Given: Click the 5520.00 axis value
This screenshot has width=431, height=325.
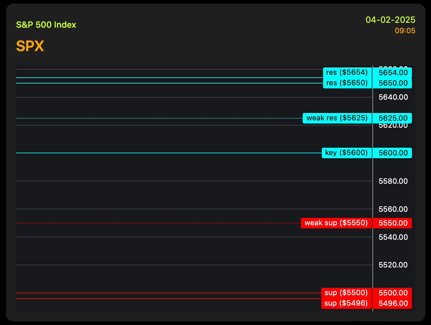Looking at the screenshot, I should (x=393, y=265).
